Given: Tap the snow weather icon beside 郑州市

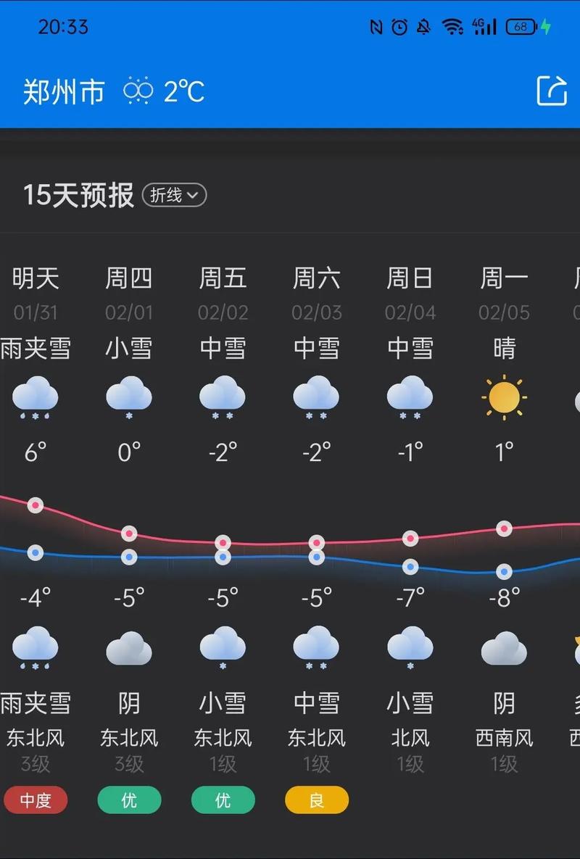Looking at the screenshot, I should (138, 91).
